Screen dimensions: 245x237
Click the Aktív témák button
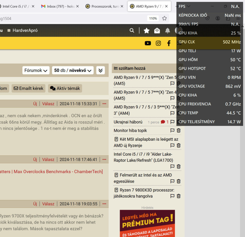pyautogui.click(x=65, y=88)
